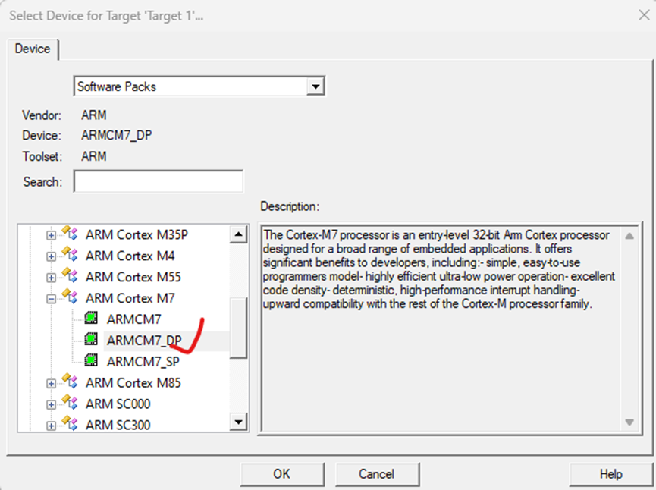Select the ARMCM7 device chip icon

click(91, 318)
